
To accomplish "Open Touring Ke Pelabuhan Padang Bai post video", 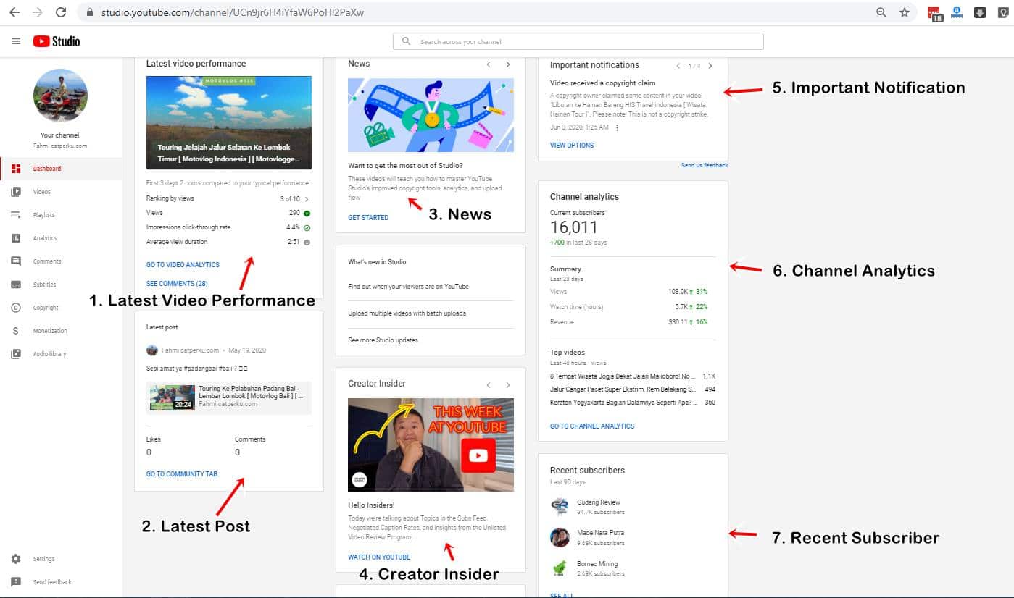I will point(229,397).
